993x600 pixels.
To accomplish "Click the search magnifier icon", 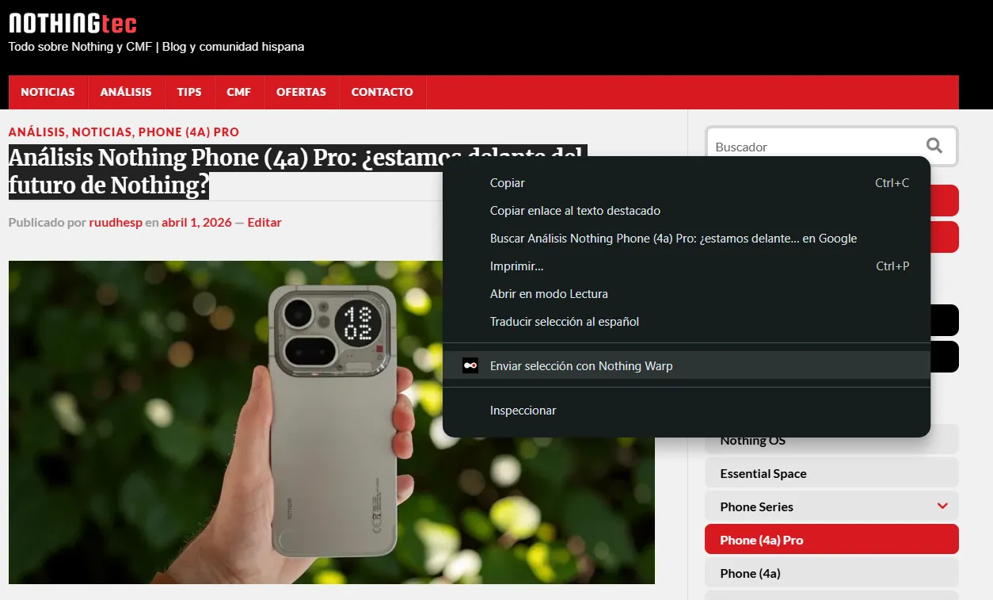I will tap(934, 146).
